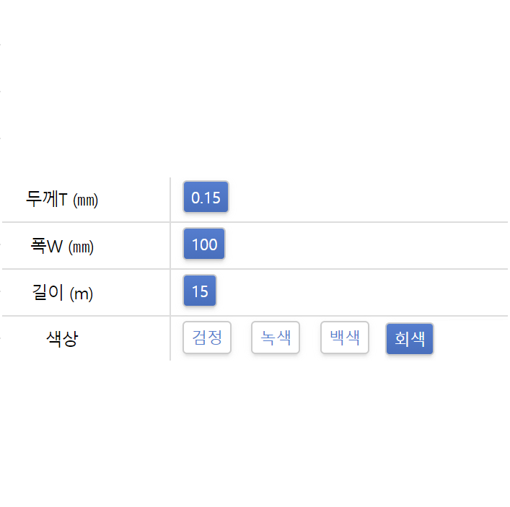Select the 0.15 thickness option
Screen dimensions: 510x507
(206, 197)
